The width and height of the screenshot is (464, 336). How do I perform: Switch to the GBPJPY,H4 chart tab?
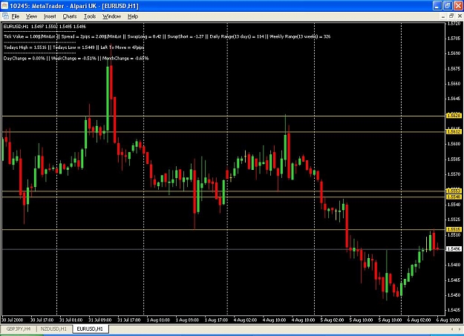click(19, 329)
